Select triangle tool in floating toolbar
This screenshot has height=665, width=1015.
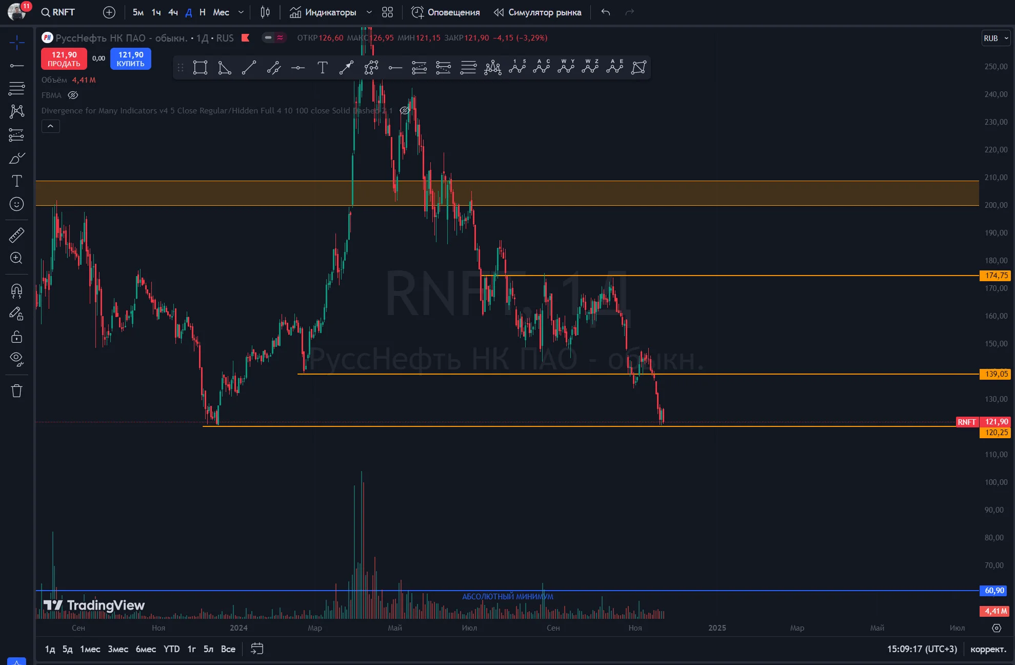[x=225, y=68]
